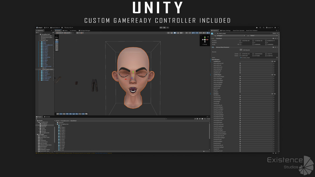Click the GameObject cube icon in Inspector
This screenshot has height=177, width=315.
pos(212,34)
